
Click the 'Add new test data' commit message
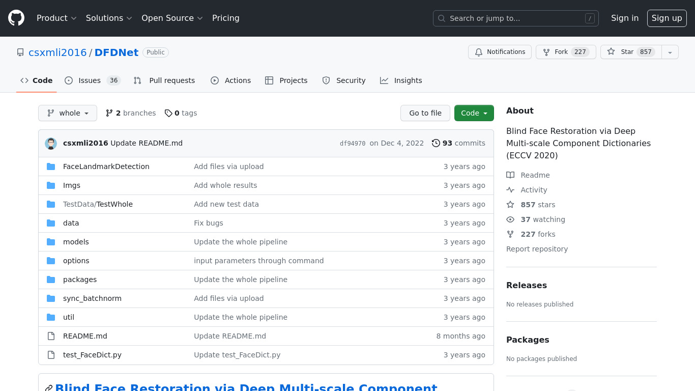(226, 204)
